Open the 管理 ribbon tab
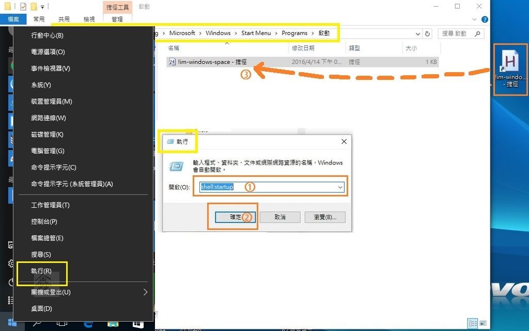This screenshot has height=331, width=529. click(x=117, y=19)
